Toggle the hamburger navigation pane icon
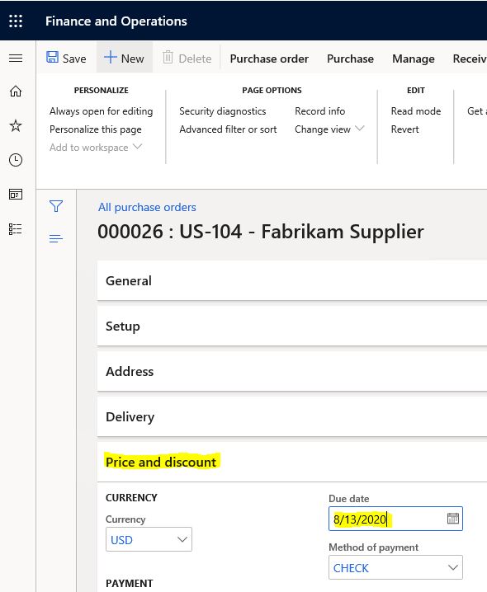Screen dimensions: 487x592 pyautogui.click(x=16, y=59)
